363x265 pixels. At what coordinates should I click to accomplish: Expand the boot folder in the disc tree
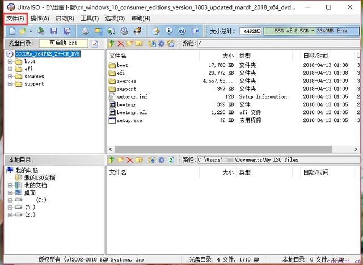pos(10,62)
